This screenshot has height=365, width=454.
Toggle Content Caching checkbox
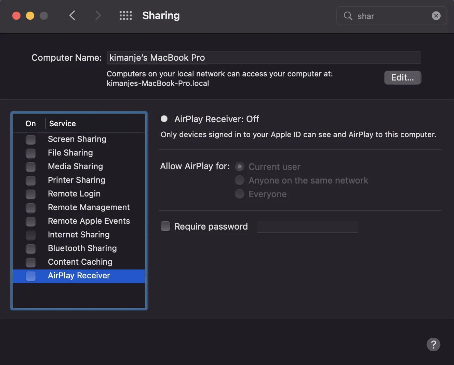tap(31, 262)
